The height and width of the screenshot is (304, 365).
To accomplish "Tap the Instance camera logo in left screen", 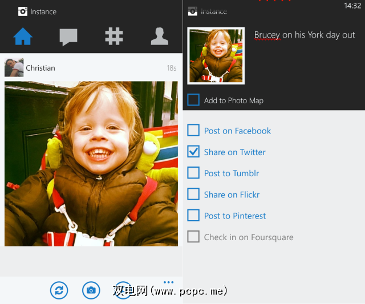I will [23, 11].
